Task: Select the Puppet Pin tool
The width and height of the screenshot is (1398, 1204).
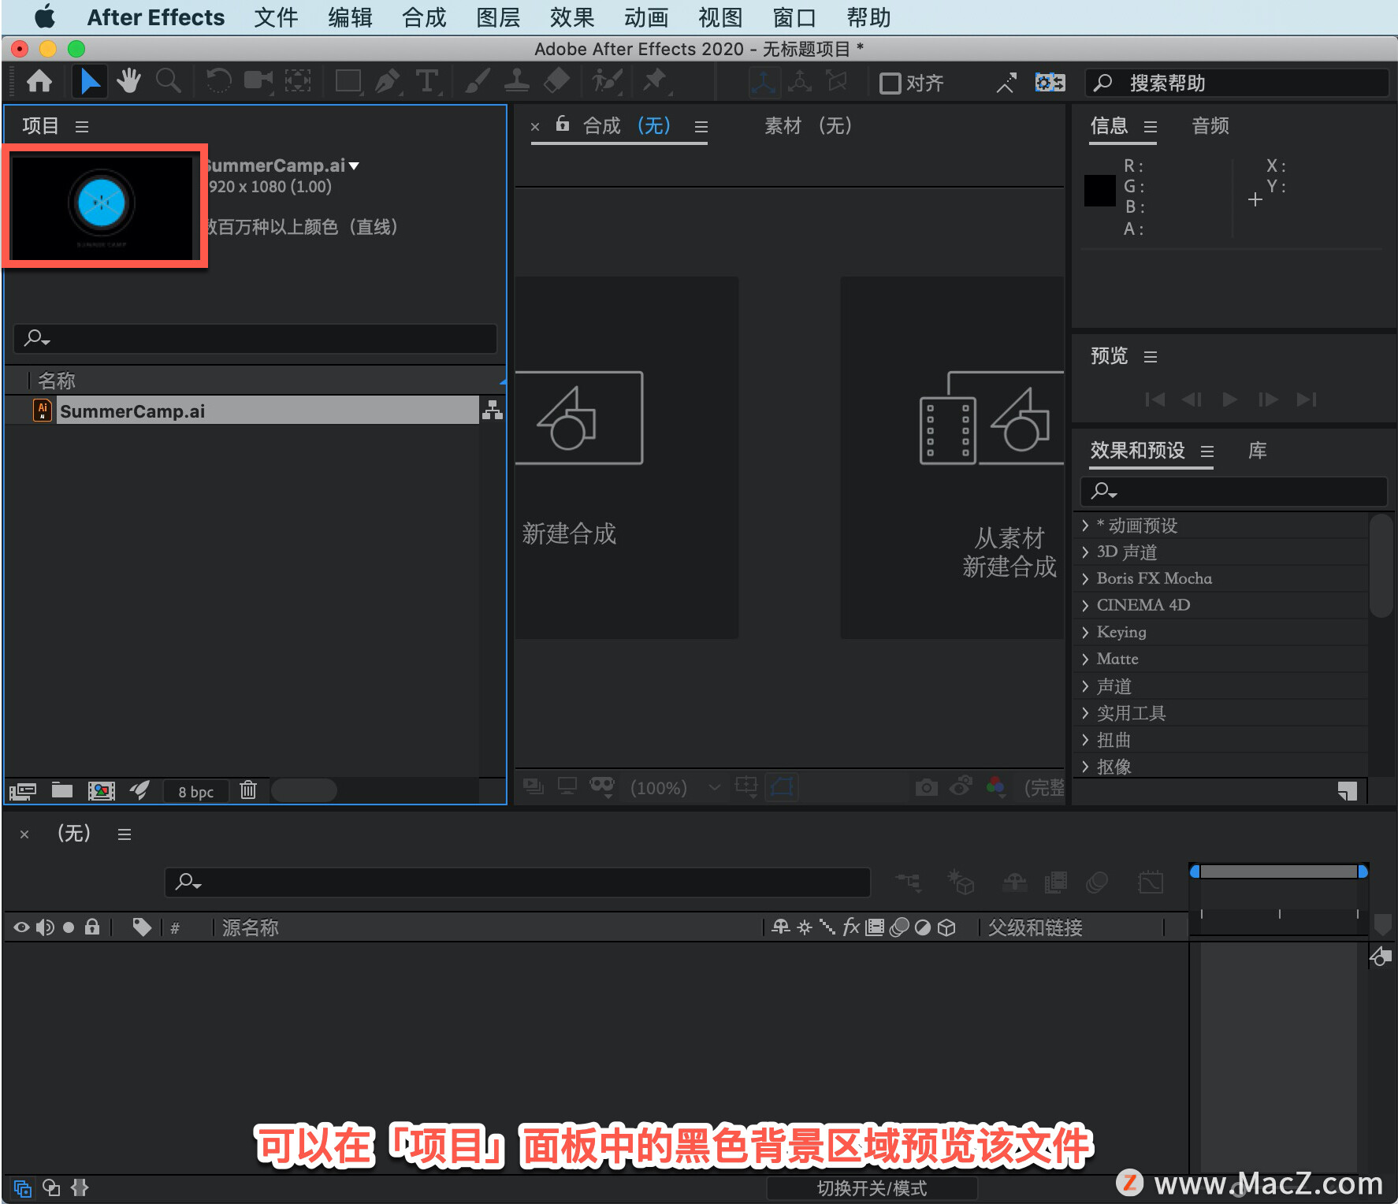Action: [x=654, y=81]
